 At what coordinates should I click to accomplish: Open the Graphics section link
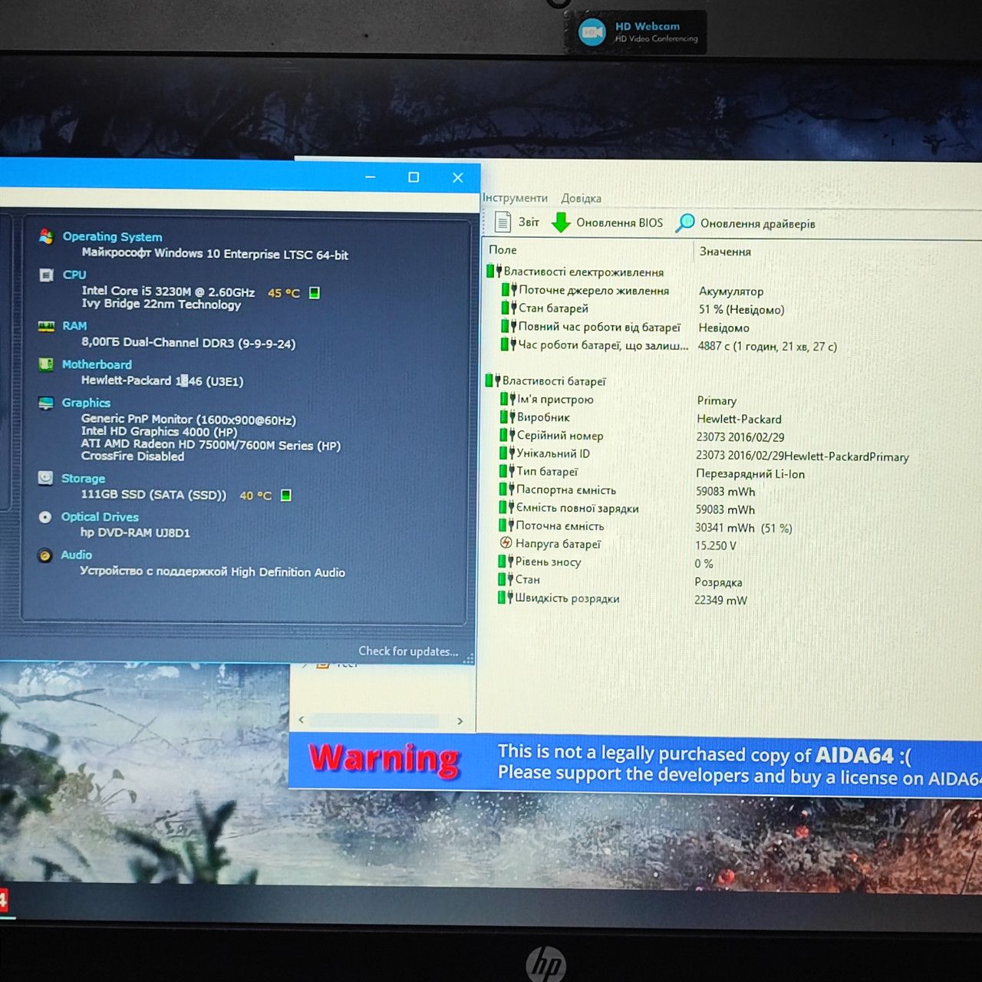coord(86,403)
